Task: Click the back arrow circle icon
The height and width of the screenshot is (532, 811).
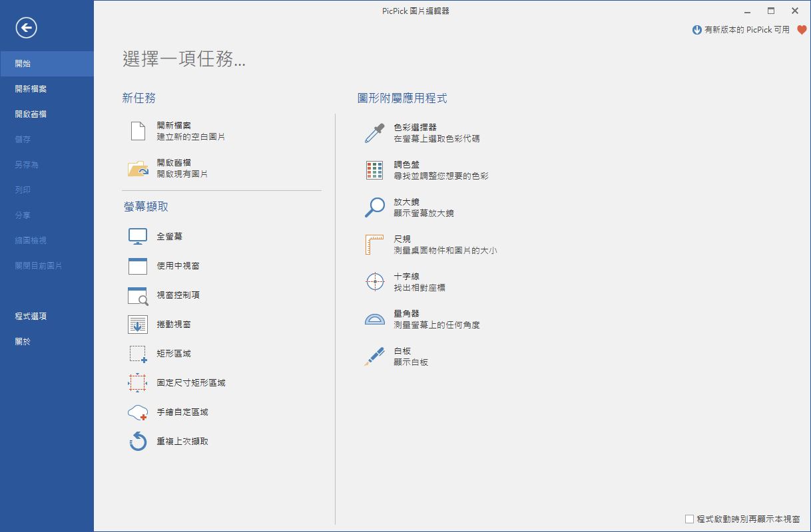Action: [x=27, y=27]
